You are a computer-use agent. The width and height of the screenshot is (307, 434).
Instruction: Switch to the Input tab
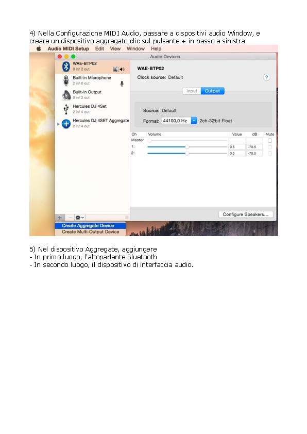tap(192, 91)
